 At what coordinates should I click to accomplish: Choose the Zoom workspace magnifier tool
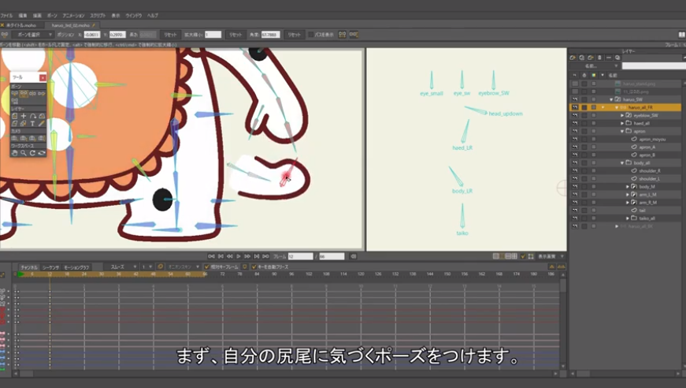coord(24,153)
